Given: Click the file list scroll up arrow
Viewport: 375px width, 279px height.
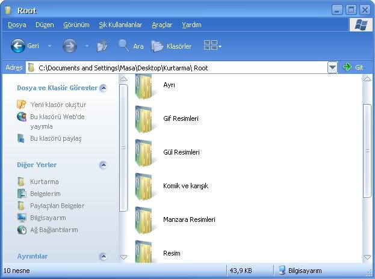Looking at the screenshot, I should click(367, 79).
